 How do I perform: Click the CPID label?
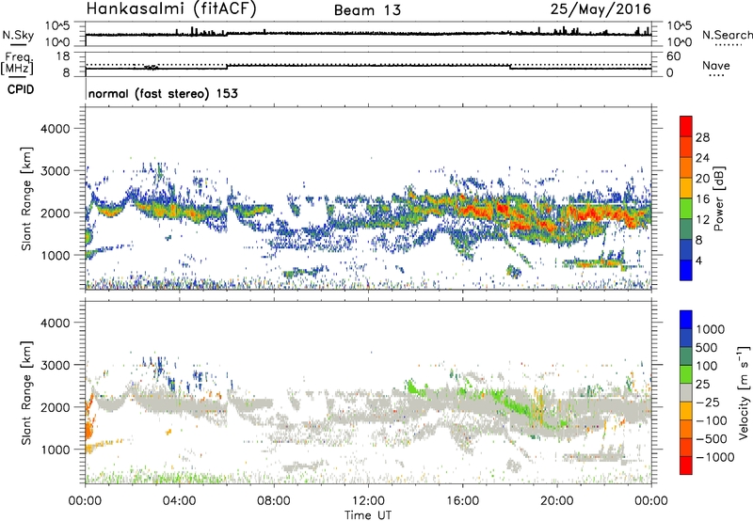click(21, 89)
